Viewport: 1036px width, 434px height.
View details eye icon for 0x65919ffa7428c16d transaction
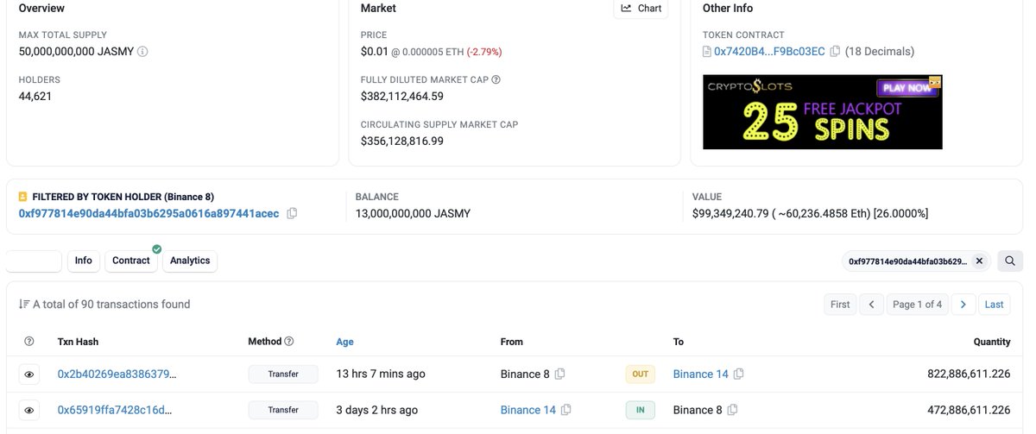(29, 410)
